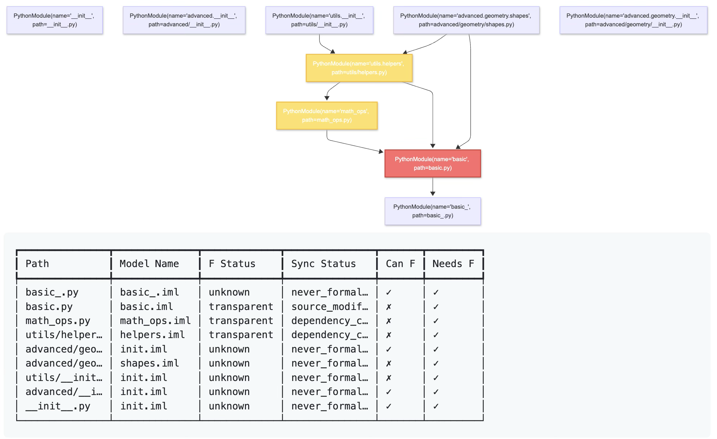717x439 pixels.
Task: Select the yellow utils.helpers module node
Action: (359, 68)
